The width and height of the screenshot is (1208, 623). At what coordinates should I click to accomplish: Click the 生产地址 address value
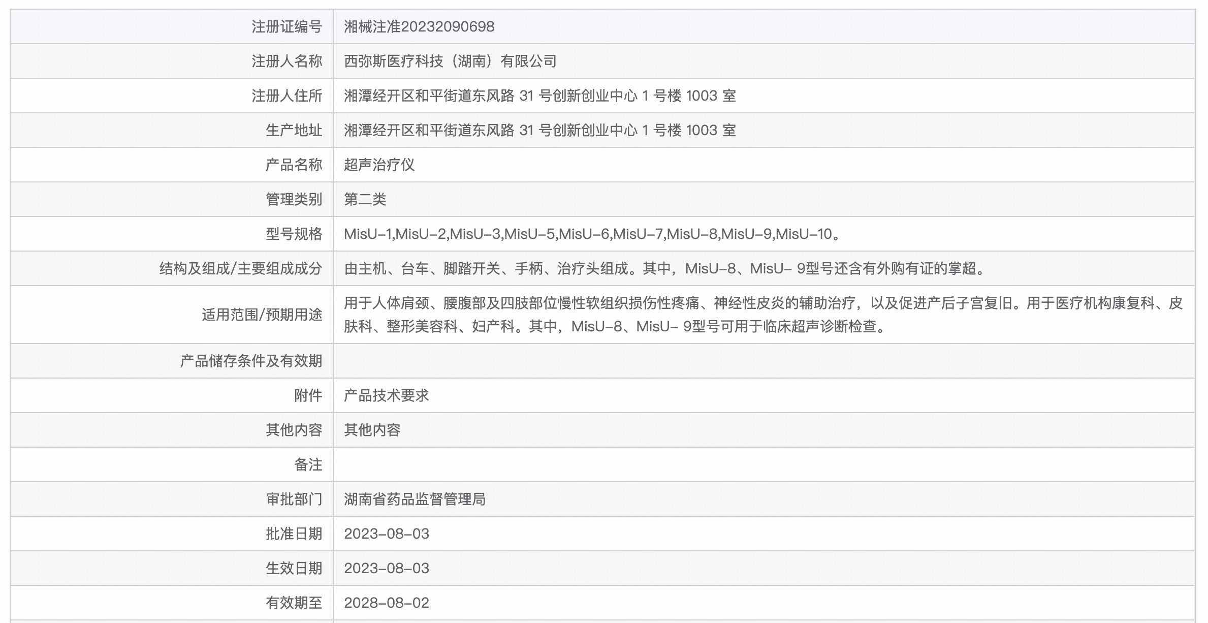539,131
